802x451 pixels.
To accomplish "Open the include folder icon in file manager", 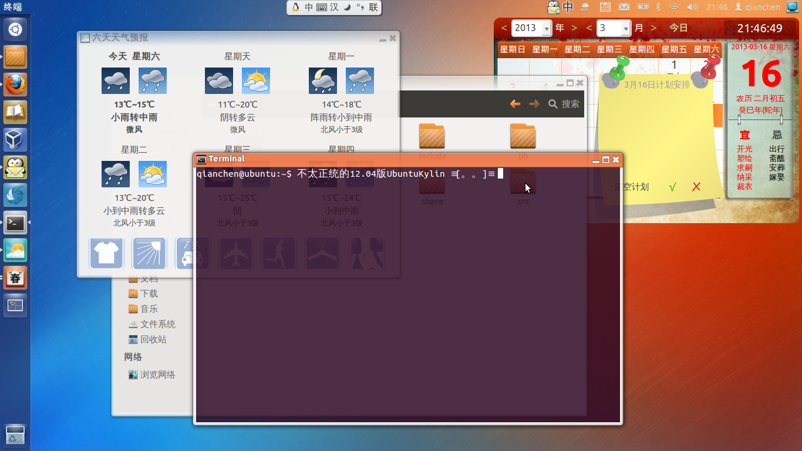I will click(x=432, y=136).
